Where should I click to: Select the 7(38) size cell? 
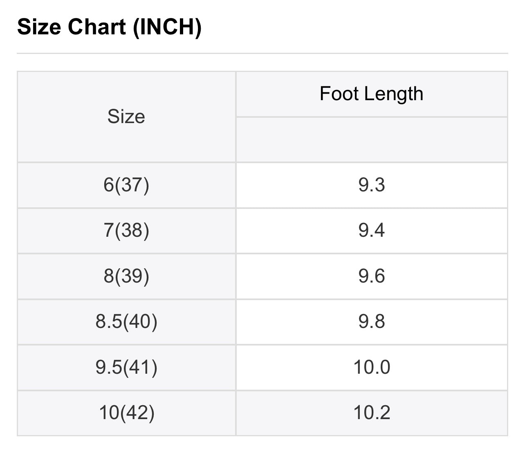(126, 230)
